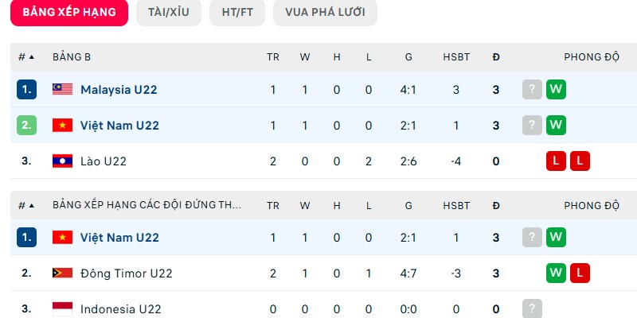Click the green W form badge for Đông Timor U22
Image resolution: width=637 pixels, height=318 pixels.
click(x=556, y=273)
